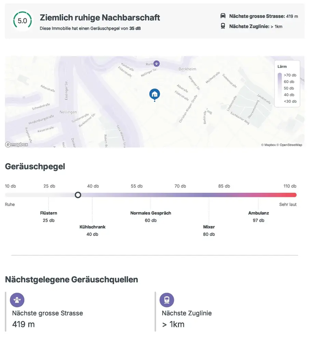Select the >70 db entry in the Lärm legend
311x350 pixels.
(290, 75)
